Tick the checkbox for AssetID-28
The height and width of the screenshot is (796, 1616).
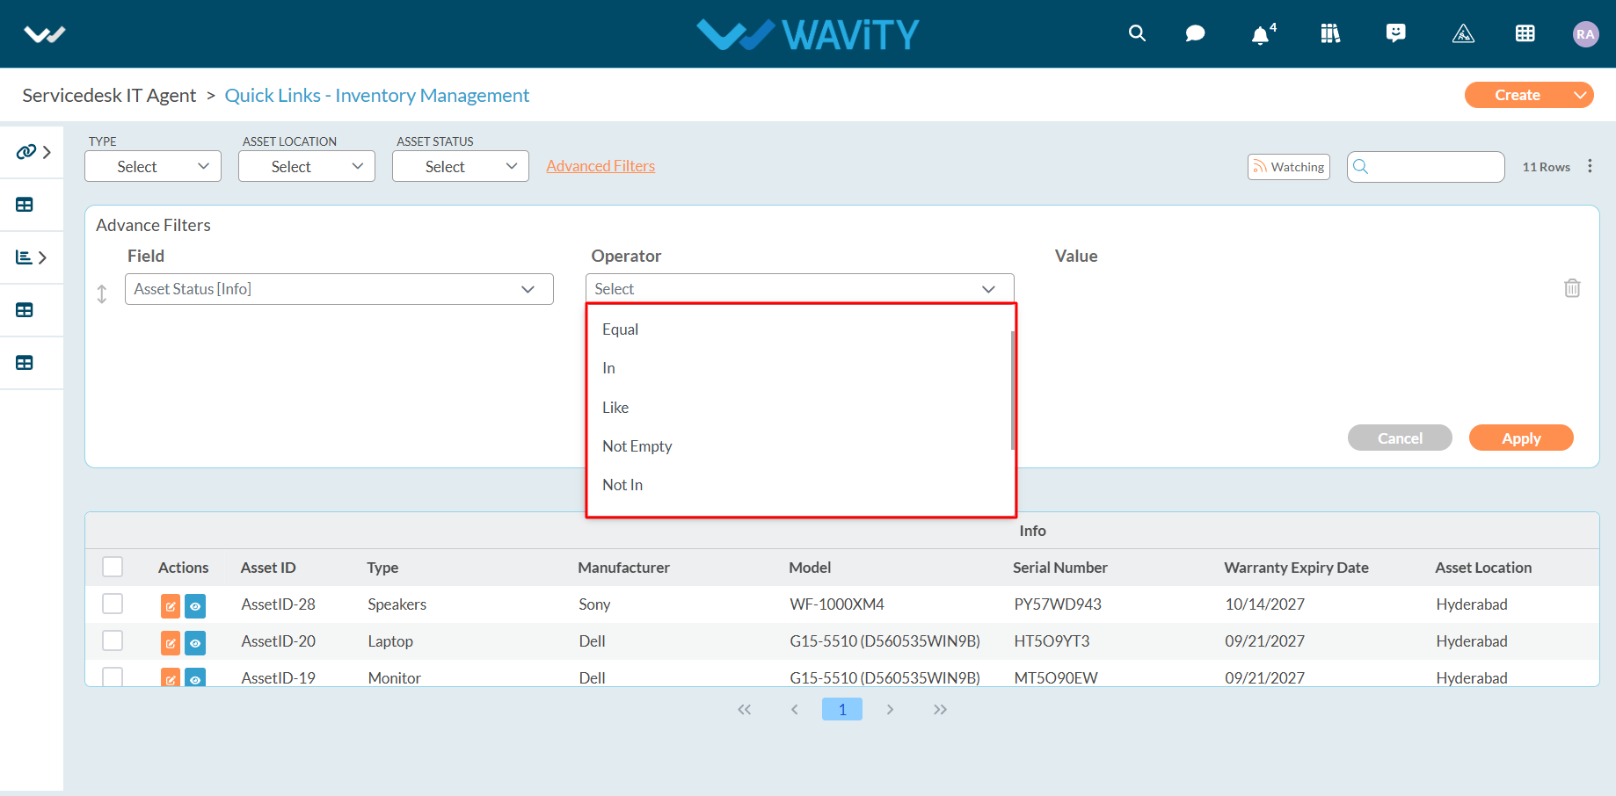pyautogui.click(x=113, y=604)
